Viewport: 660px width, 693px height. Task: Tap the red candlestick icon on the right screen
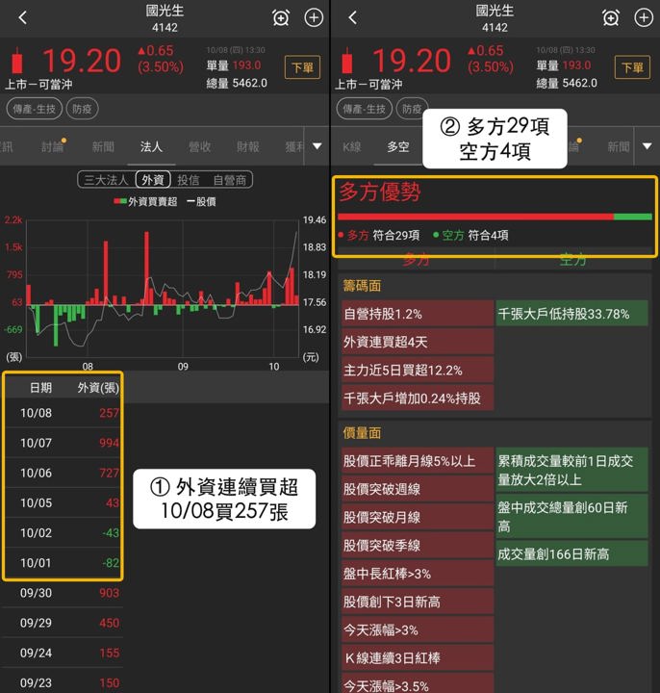tap(347, 61)
